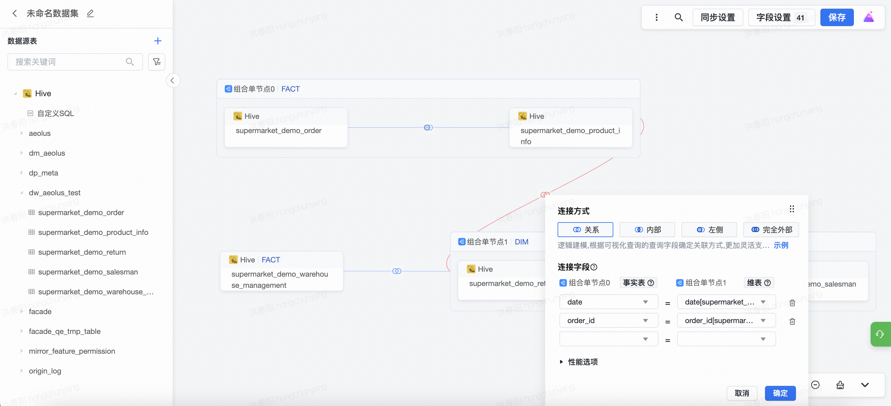
Task: Select the 完全外部 full outer join
Action: pyautogui.click(x=771, y=230)
